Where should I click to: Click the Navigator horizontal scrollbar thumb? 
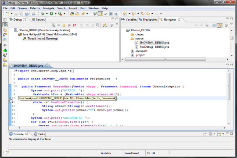(x=165, y=59)
